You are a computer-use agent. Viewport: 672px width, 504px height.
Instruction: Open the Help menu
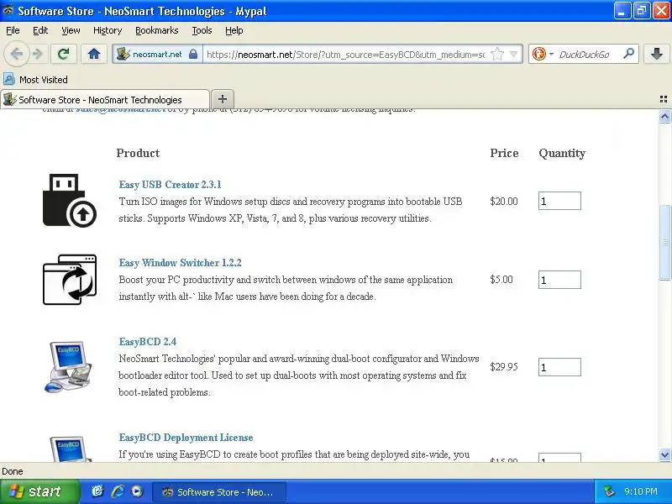234,30
